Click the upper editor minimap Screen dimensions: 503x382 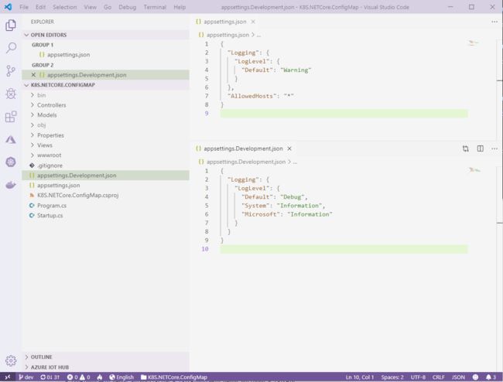click(474, 43)
